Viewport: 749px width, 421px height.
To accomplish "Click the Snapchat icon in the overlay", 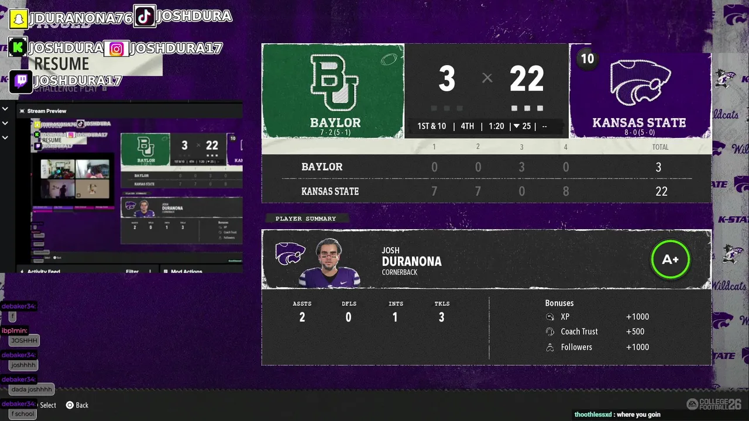I will pos(19,18).
